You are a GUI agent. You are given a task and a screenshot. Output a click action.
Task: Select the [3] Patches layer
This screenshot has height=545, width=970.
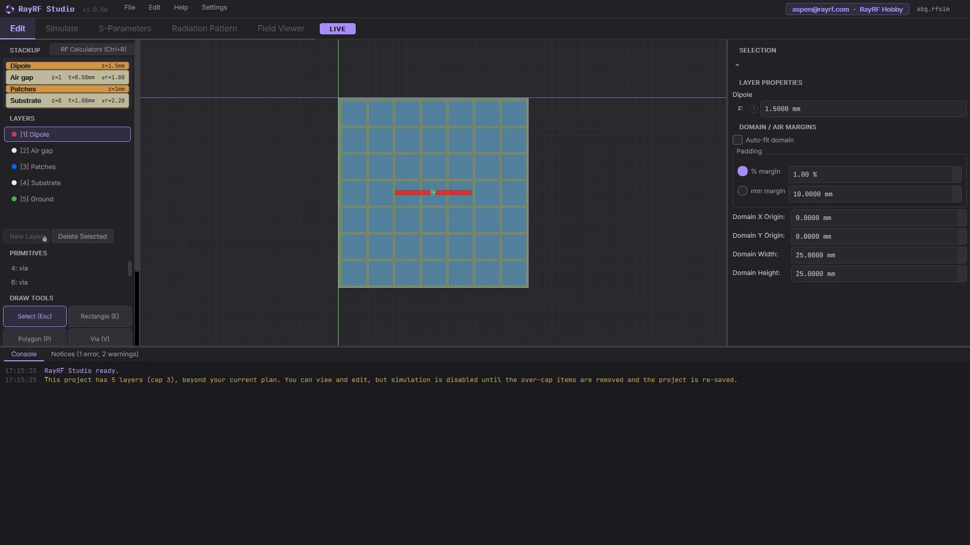click(x=67, y=167)
